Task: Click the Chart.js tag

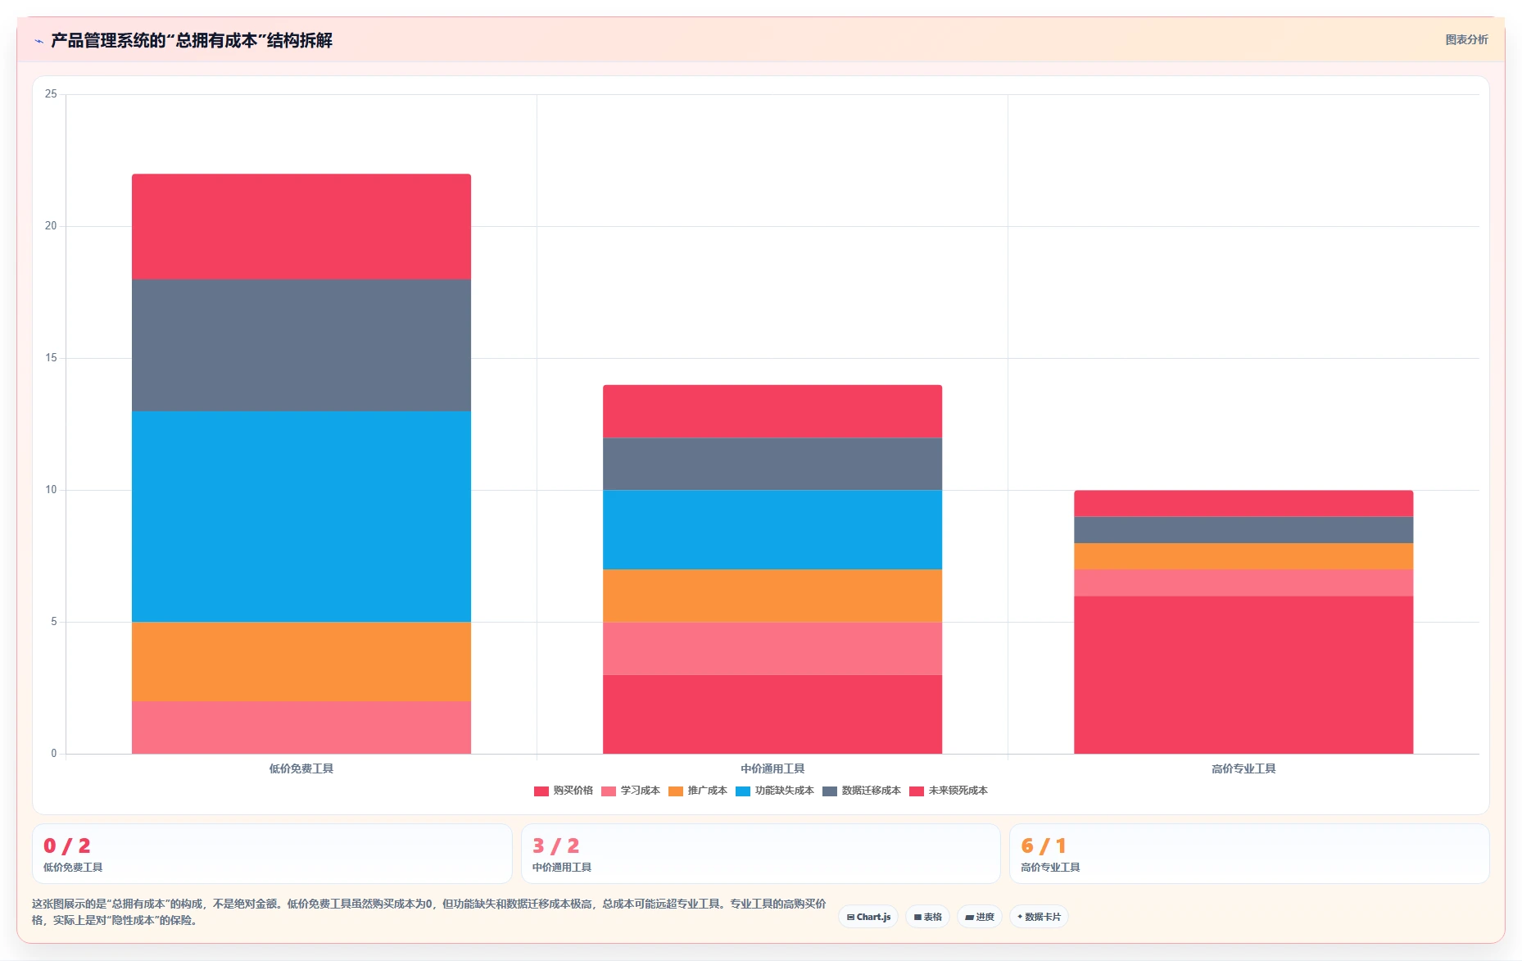Action: (x=868, y=917)
